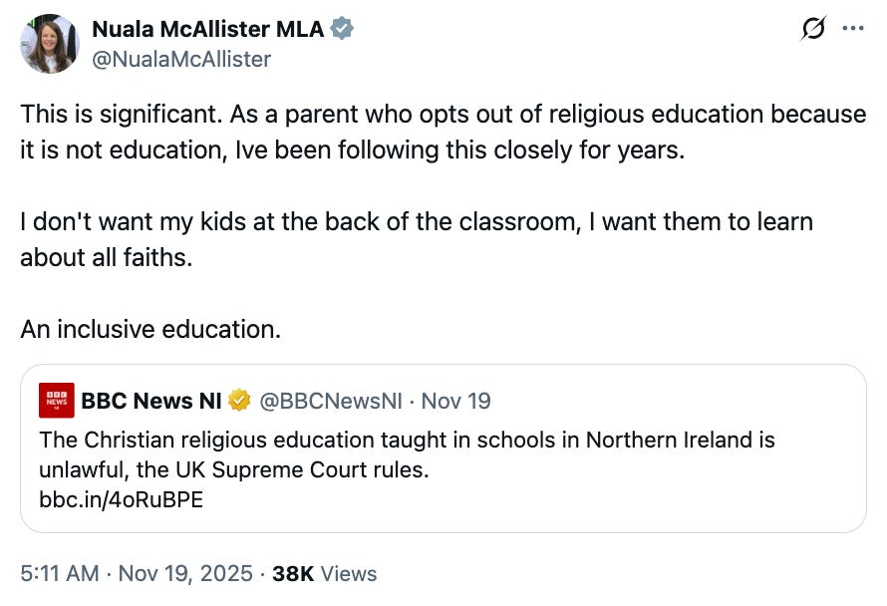Click the Nuala McAllister MLA display name
Screen dimensions: 887x606
click(207, 30)
